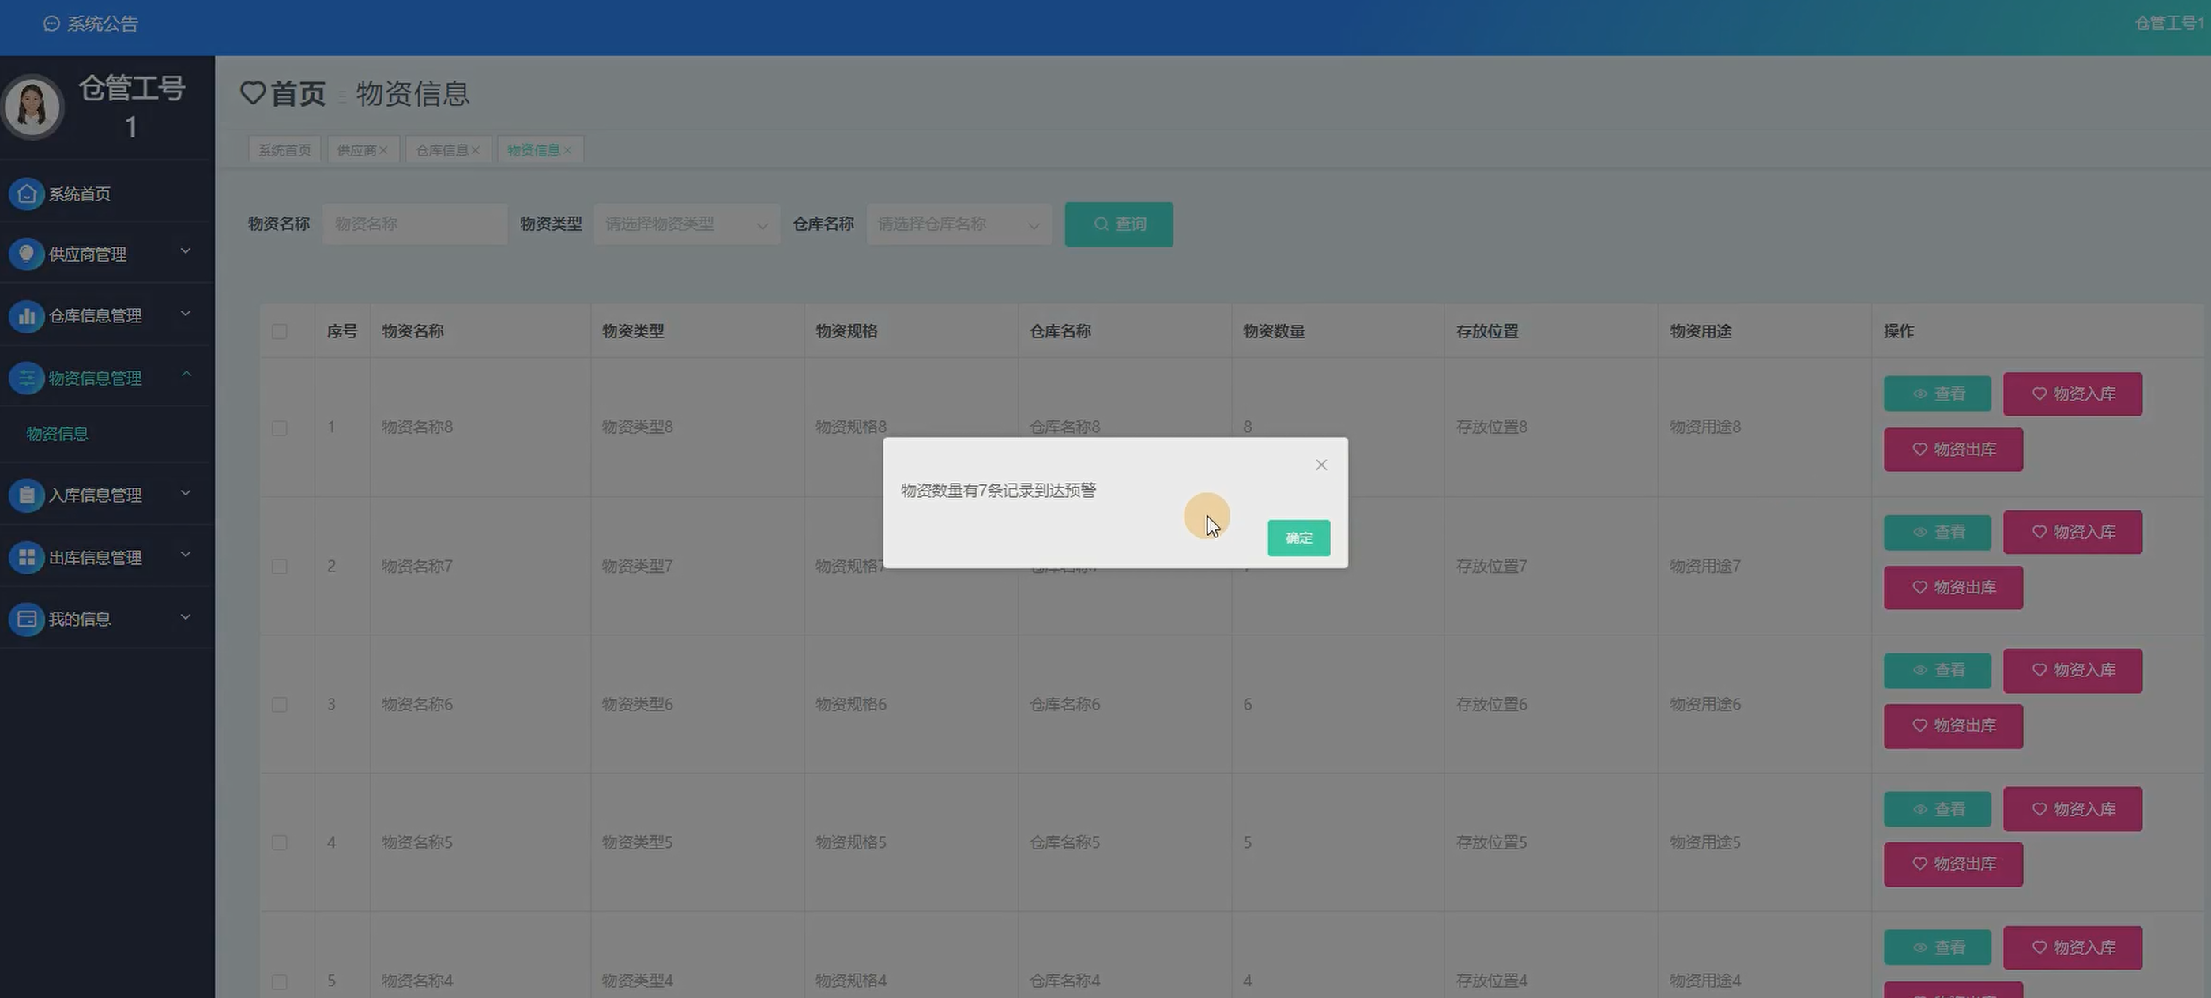Expand the 供应商管理 menu chevron
This screenshot has width=2211, height=998.
[186, 251]
